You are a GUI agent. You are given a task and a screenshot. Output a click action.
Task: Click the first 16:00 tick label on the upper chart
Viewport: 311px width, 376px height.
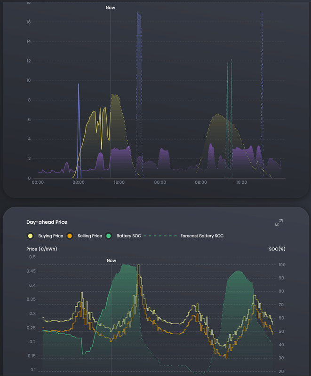click(x=119, y=182)
